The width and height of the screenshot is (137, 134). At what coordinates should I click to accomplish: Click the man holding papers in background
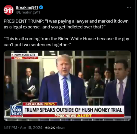click(29, 84)
